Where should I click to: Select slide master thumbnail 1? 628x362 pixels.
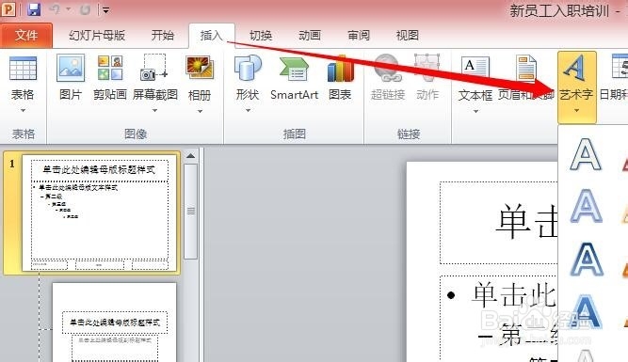click(x=99, y=212)
